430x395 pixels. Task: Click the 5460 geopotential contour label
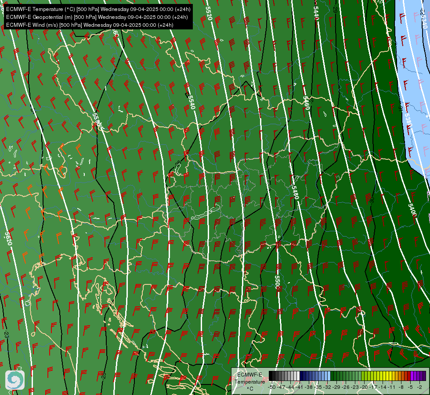[x=307, y=103]
